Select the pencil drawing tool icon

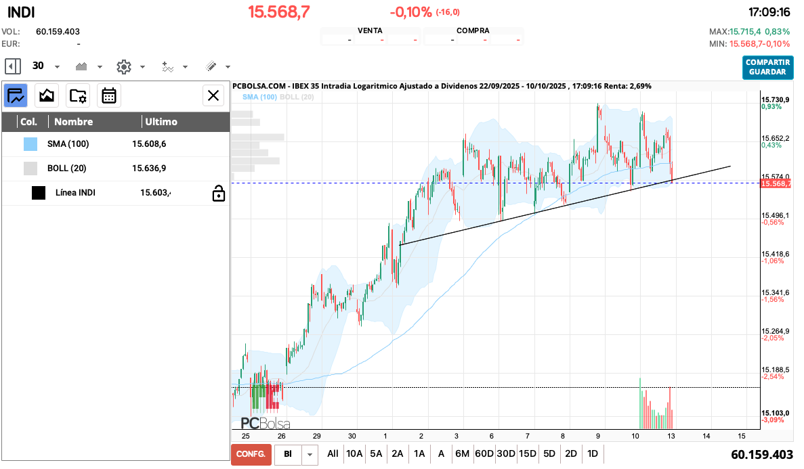211,66
